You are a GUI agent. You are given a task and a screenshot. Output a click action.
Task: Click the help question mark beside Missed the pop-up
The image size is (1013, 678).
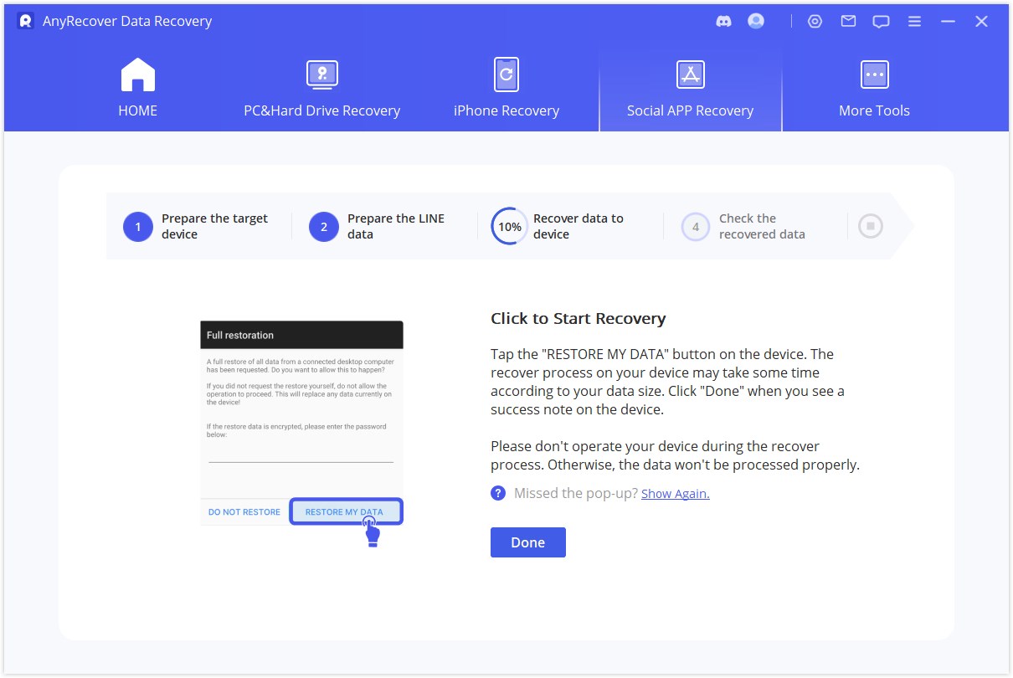click(498, 493)
